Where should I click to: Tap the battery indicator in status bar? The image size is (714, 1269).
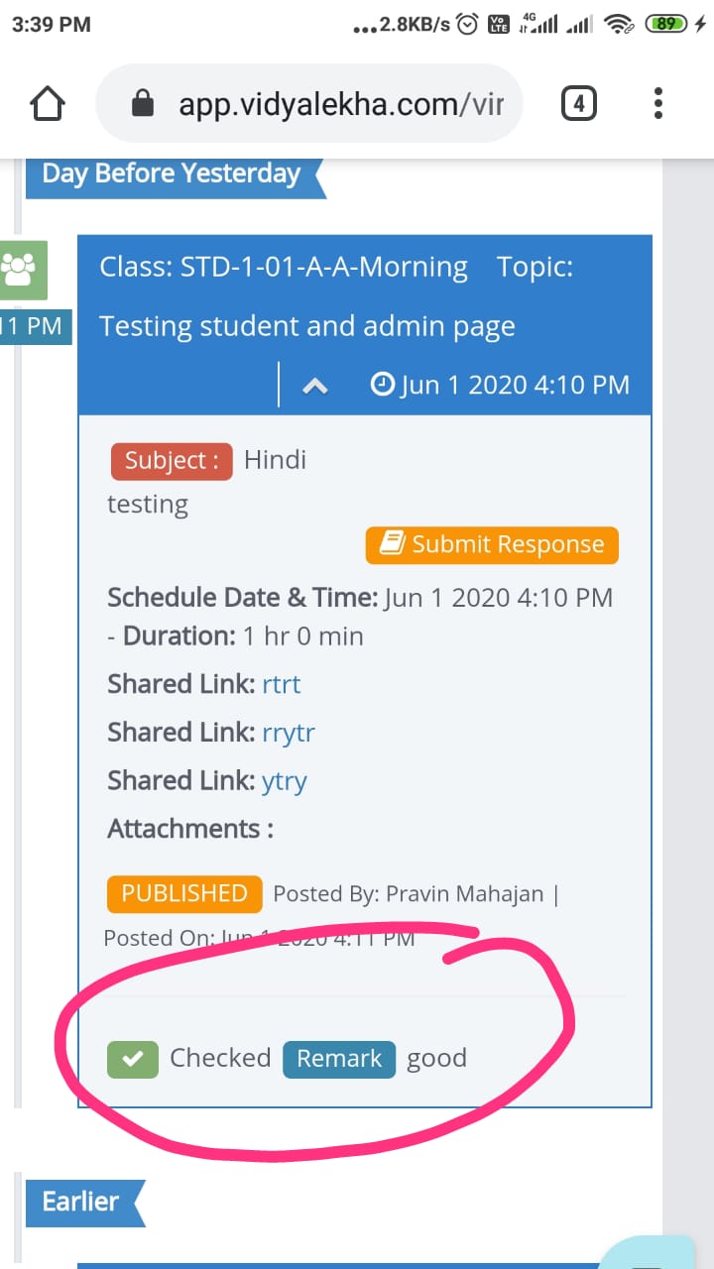pyautogui.click(x=666, y=25)
